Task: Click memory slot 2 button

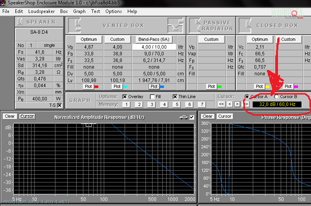Action: coord(139,104)
